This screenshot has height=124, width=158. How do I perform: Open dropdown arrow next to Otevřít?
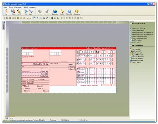22,12
